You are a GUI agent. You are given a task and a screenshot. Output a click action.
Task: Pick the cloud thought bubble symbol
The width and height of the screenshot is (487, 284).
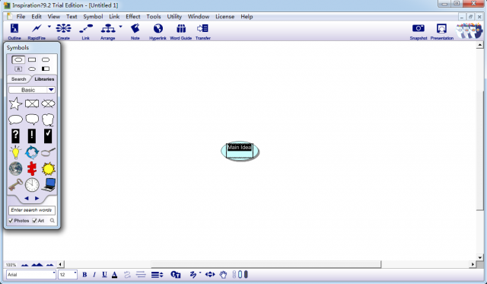pyautogui.click(x=48, y=120)
